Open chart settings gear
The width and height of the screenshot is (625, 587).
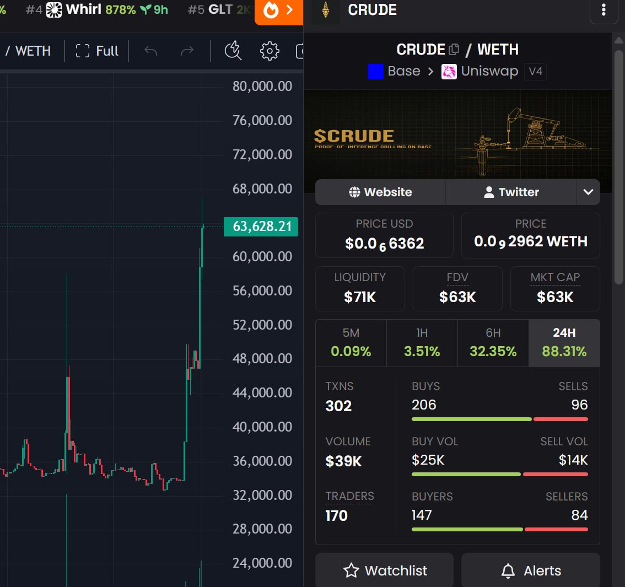point(270,51)
